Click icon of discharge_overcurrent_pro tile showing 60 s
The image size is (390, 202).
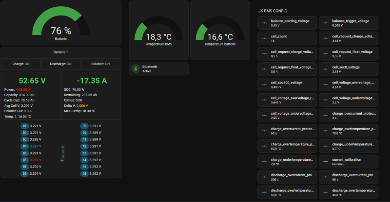pos(326,177)
